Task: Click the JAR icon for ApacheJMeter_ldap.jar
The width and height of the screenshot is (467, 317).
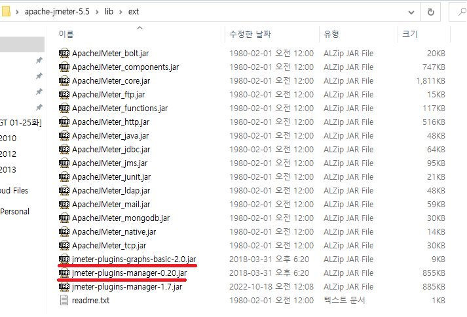Action: [64, 190]
